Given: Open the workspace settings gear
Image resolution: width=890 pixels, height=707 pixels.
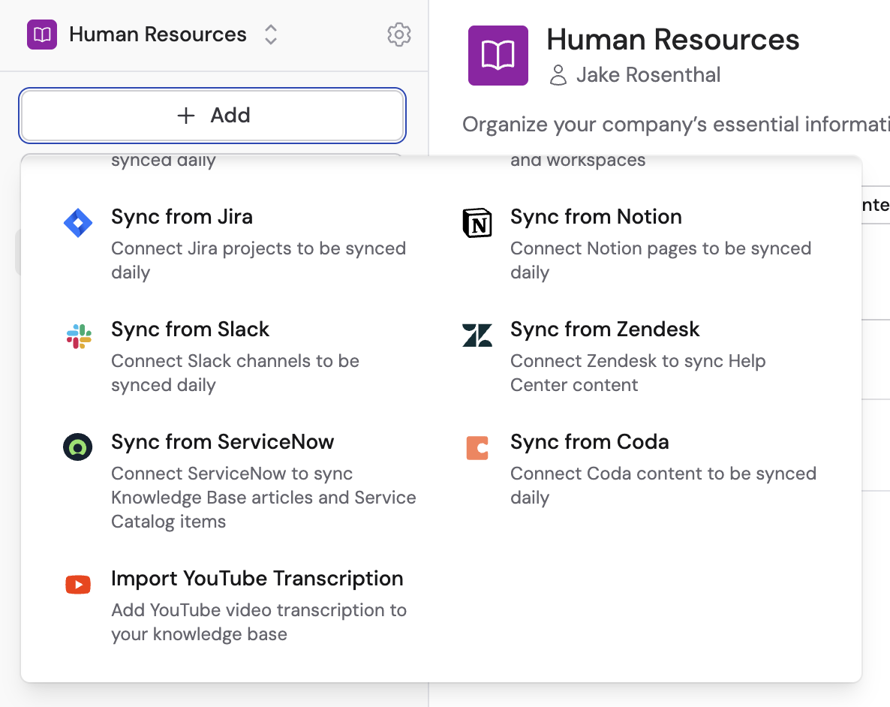Looking at the screenshot, I should point(398,35).
